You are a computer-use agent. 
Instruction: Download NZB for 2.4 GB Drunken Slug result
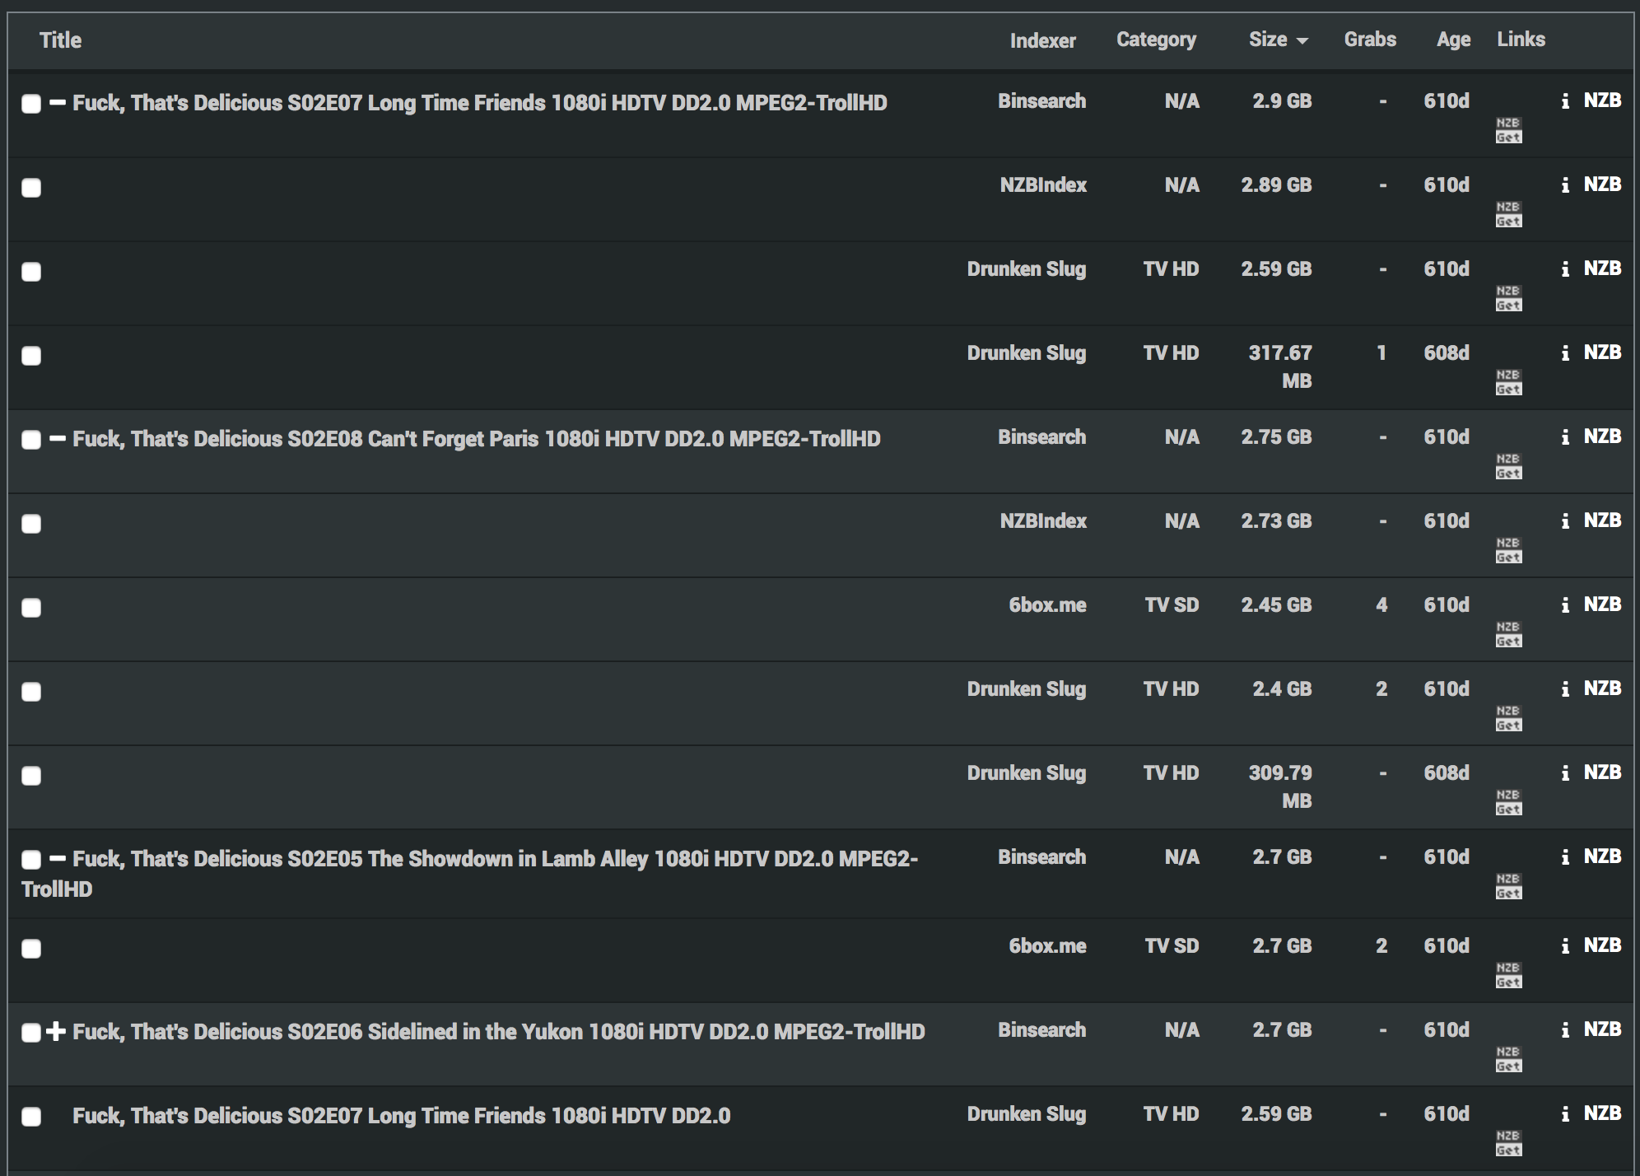click(1602, 688)
